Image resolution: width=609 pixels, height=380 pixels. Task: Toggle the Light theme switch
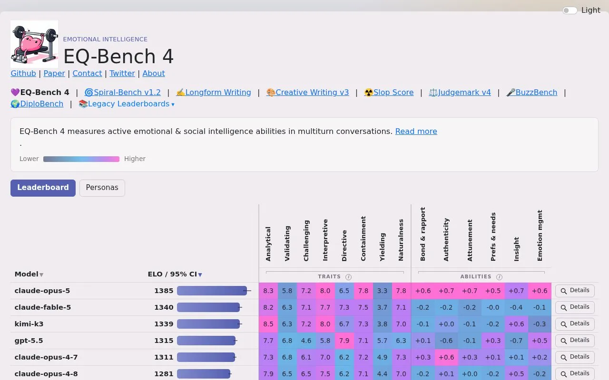click(x=570, y=10)
